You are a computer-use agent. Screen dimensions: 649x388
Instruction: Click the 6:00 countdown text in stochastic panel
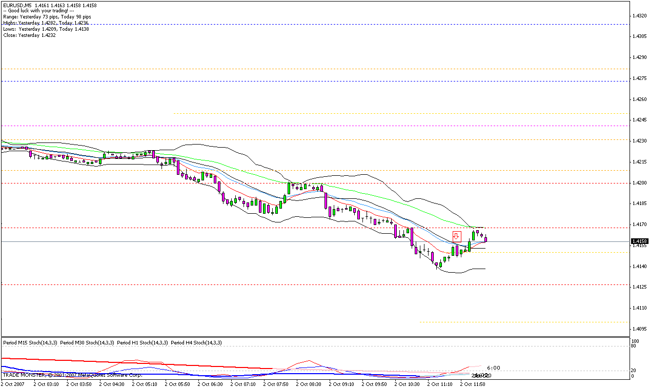coord(494,367)
